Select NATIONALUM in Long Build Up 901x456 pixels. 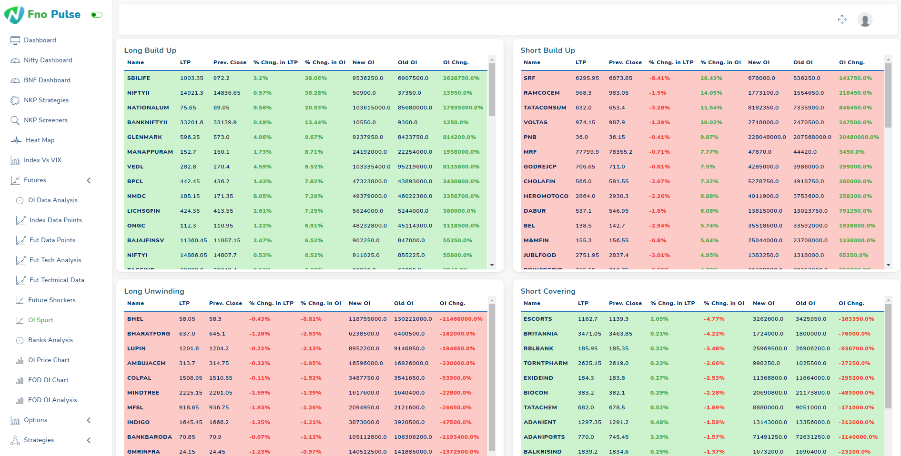(148, 108)
